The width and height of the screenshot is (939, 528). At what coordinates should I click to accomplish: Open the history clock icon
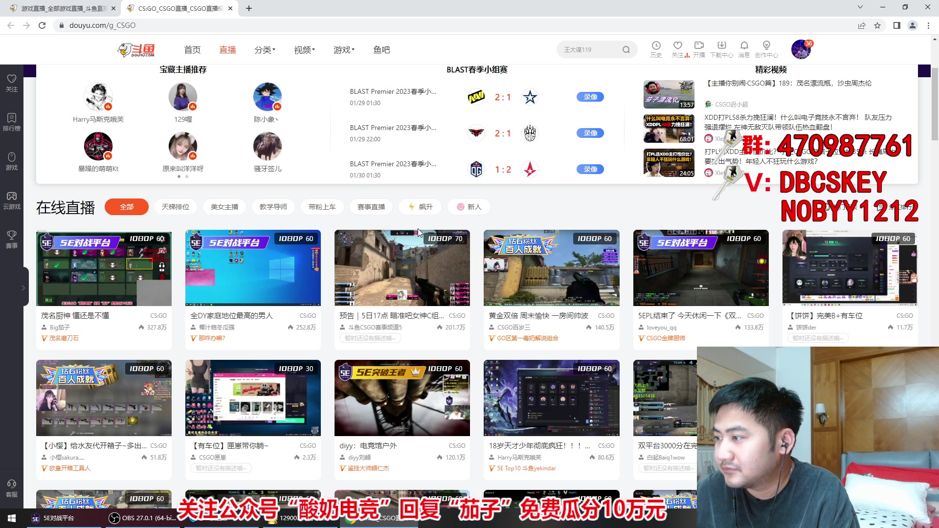[x=656, y=45]
